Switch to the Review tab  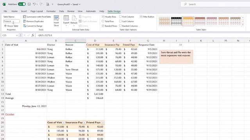(x=71, y=11)
